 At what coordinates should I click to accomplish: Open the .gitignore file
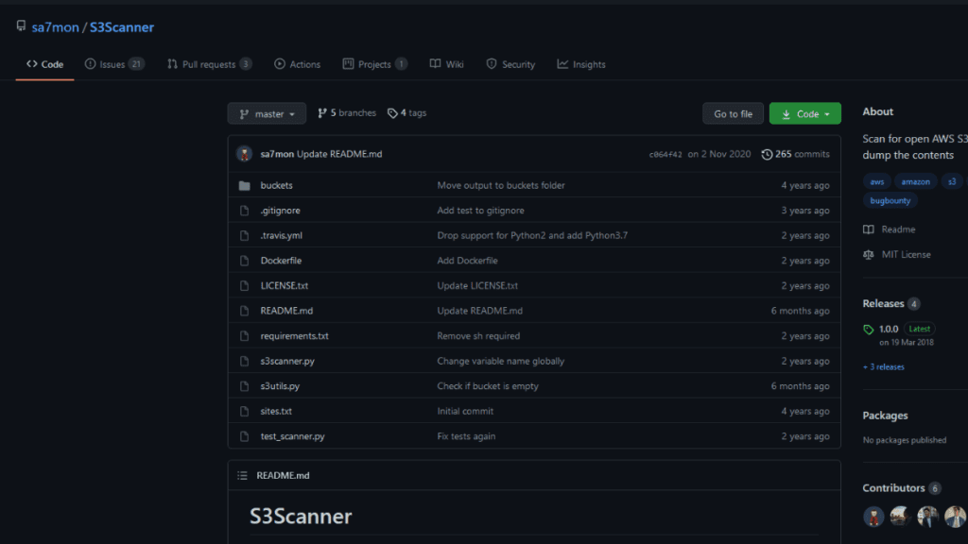pyautogui.click(x=280, y=211)
